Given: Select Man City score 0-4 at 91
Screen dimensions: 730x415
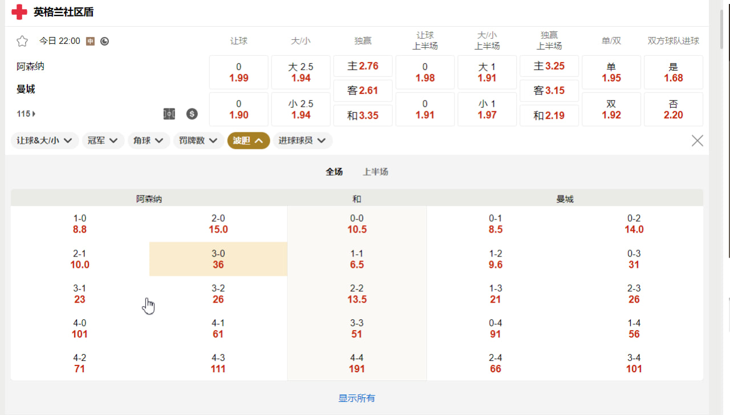Looking at the screenshot, I should click(x=496, y=328).
